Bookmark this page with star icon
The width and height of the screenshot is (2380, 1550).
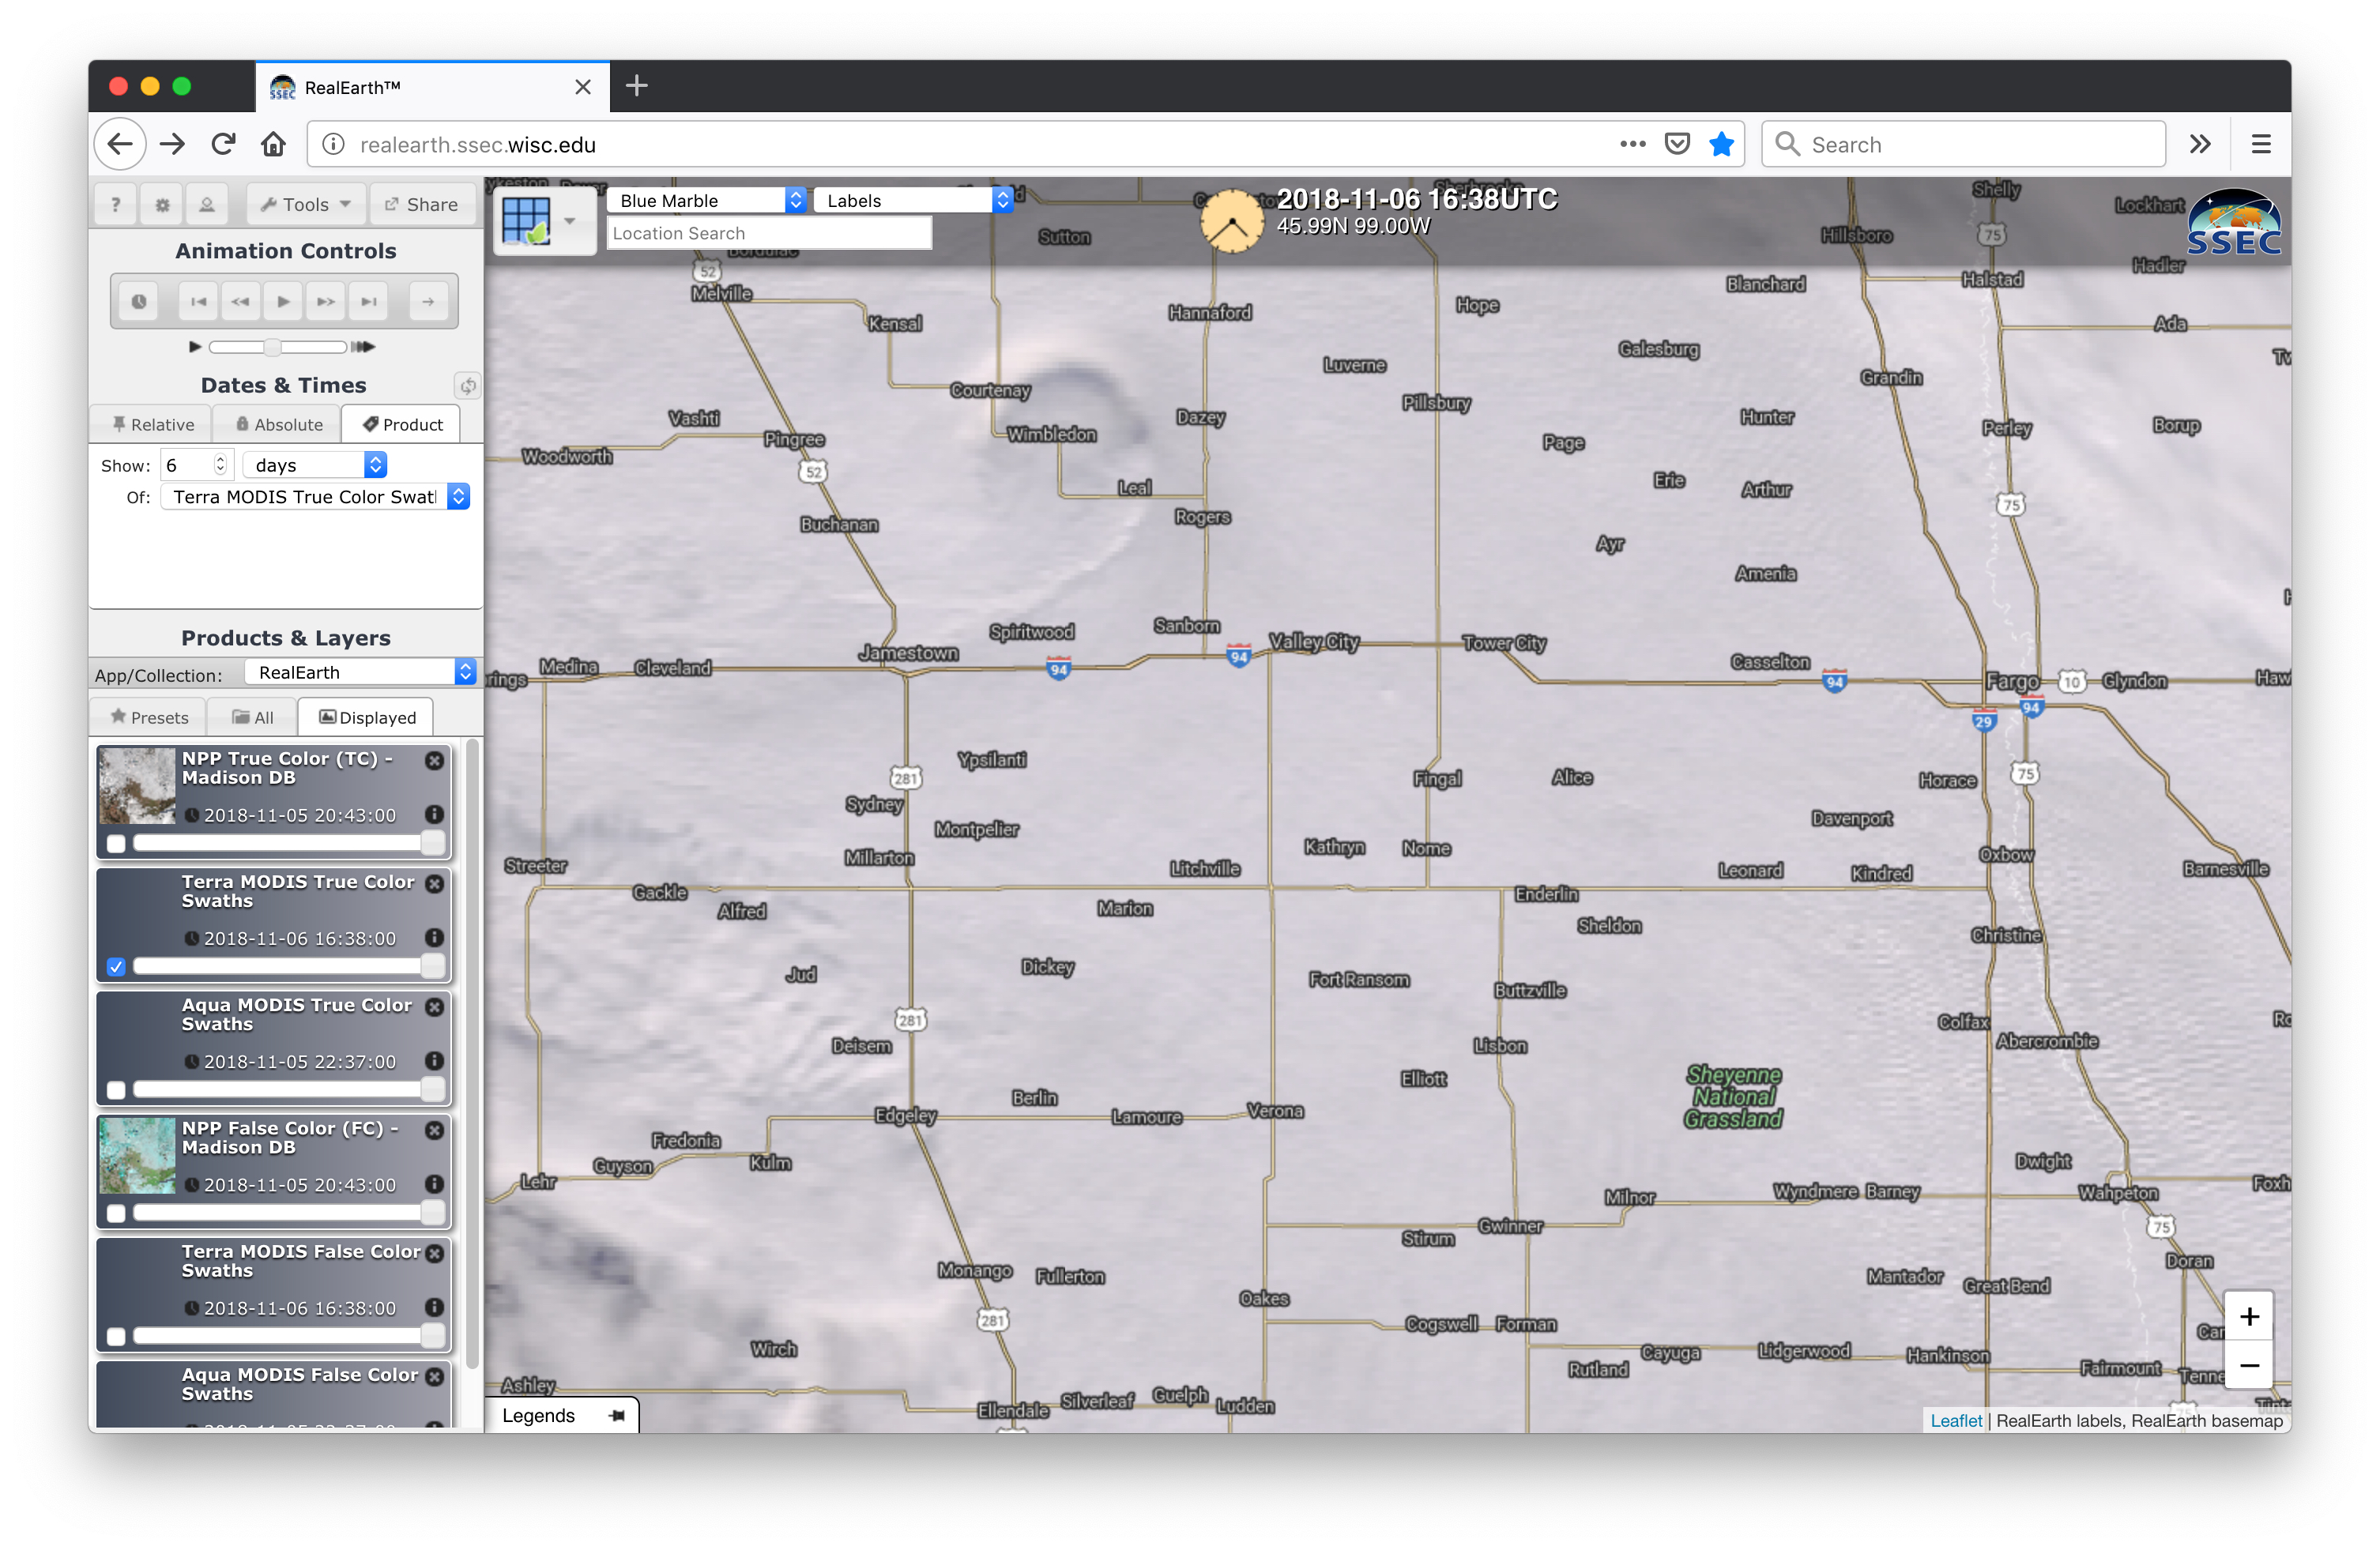tap(1721, 144)
